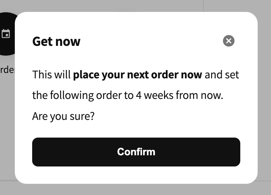Confirm placing the next order now
Image resolution: width=271 pixels, height=195 pixels.
tap(136, 152)
